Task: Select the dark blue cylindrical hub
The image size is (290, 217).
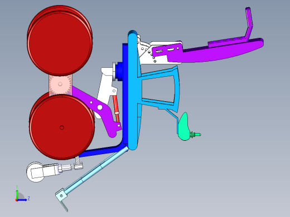Action: [x=119, y=71]
